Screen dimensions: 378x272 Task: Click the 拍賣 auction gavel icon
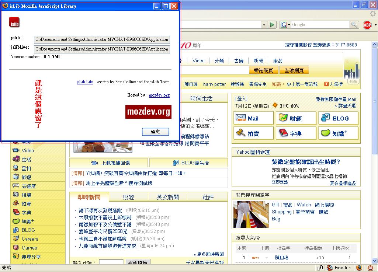click(x=241, y=133)
